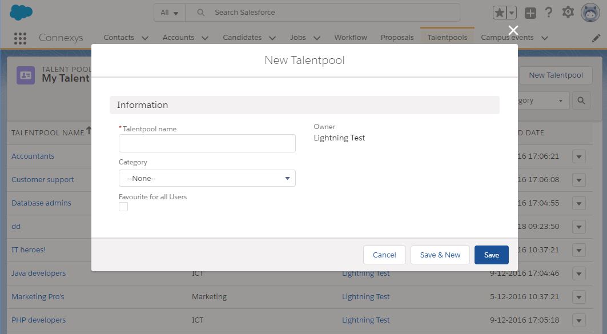Click the user avatar icon
This screenshot has height=334, width=607.
[590, 13]
